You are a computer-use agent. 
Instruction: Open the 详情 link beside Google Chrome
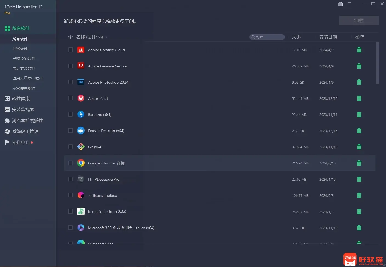tap(121, 163)
